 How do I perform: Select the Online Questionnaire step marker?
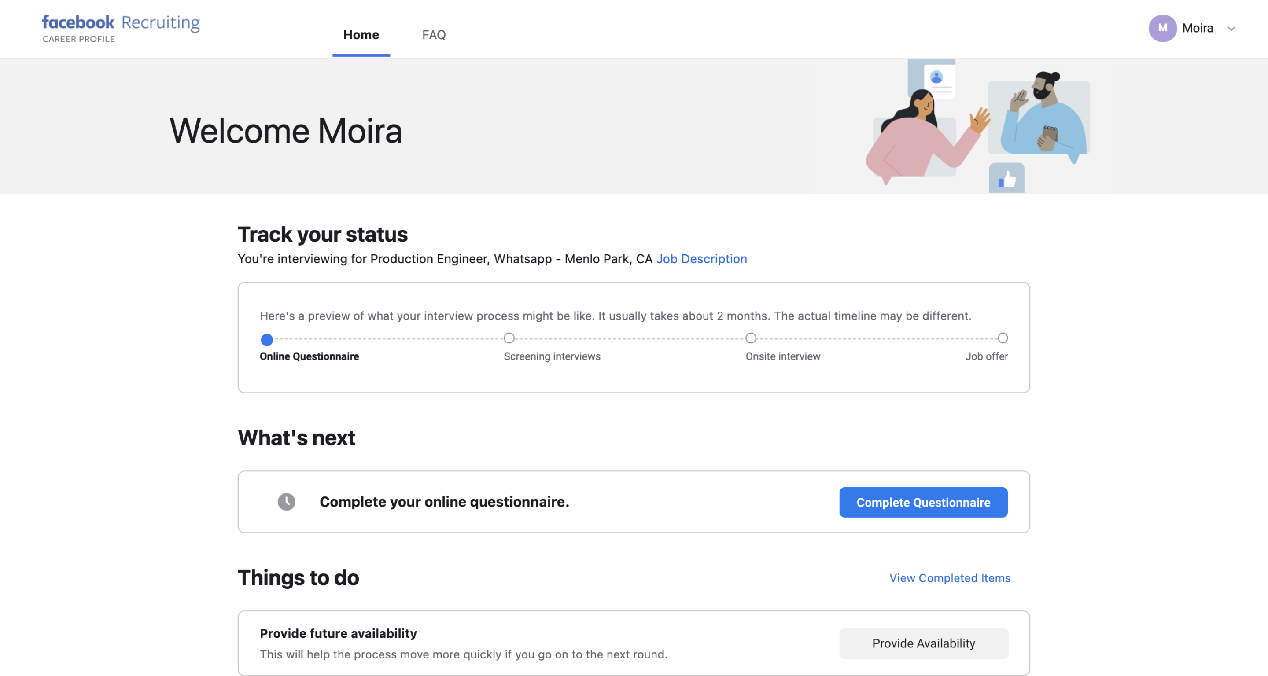(x=267, y=339)
